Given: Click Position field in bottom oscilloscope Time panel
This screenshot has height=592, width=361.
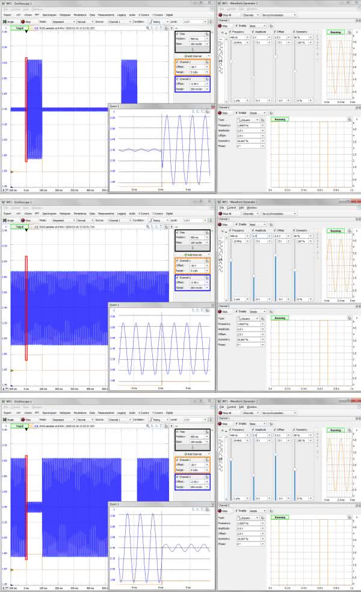Looking at the screenshot, I should point(197,436).
